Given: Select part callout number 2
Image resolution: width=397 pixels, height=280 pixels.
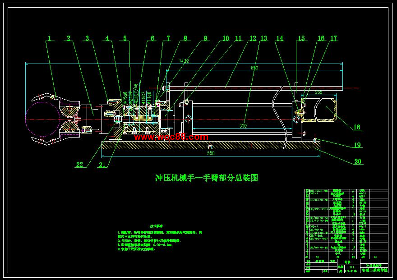Looking at the screenshot, I should click(69, 38).
